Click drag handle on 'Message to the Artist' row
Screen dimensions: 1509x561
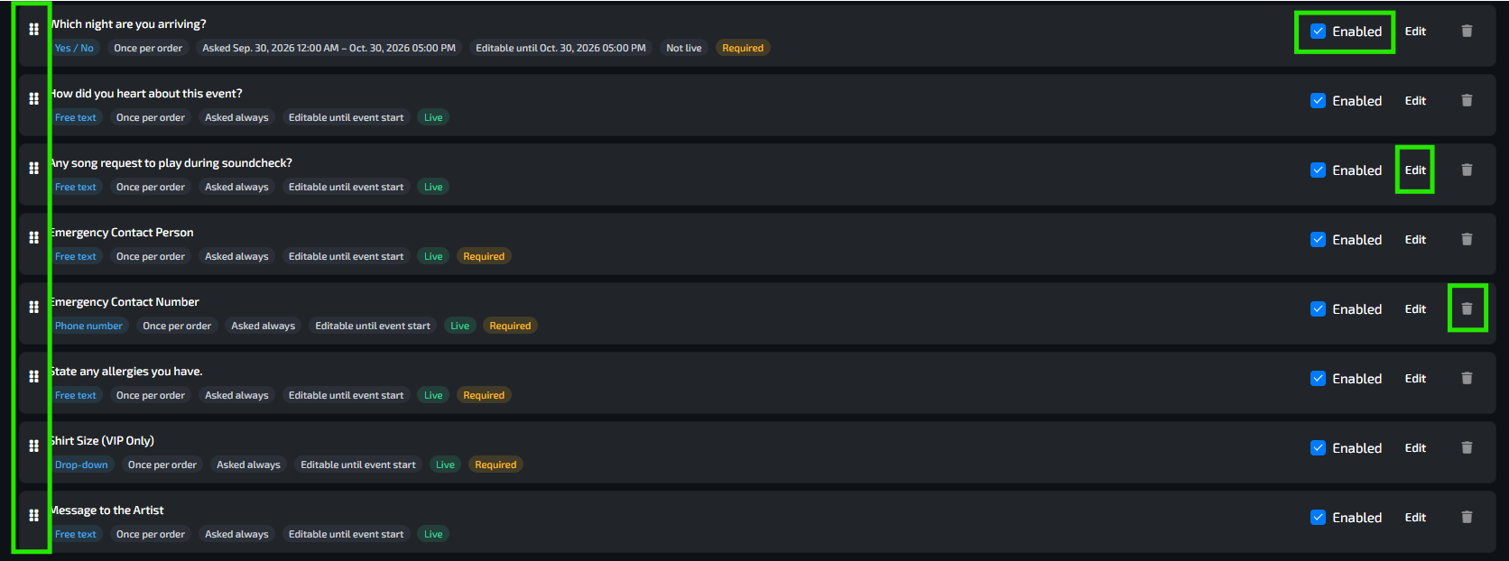33,515
